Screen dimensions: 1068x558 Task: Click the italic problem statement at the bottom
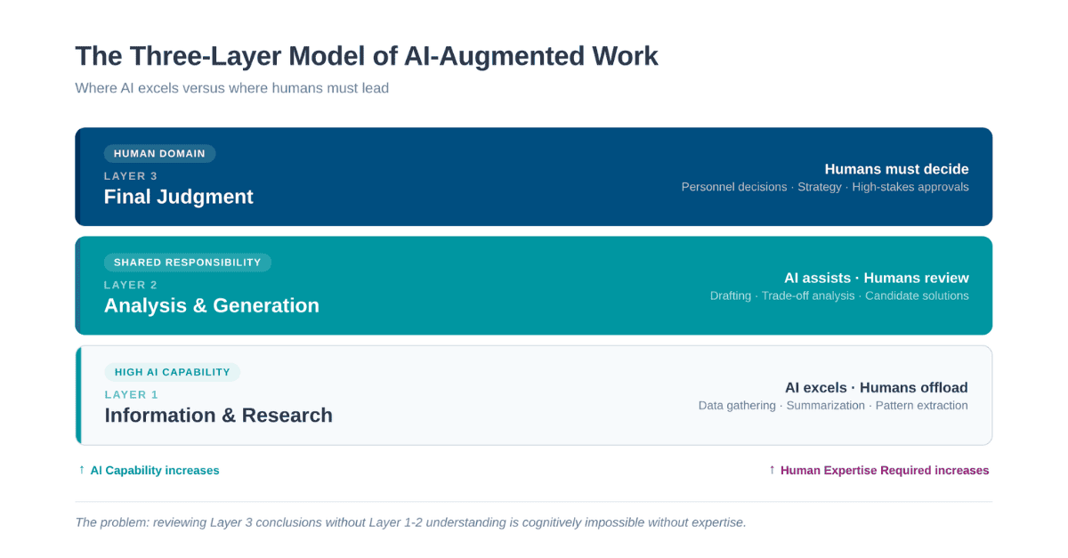click(410, 522)
